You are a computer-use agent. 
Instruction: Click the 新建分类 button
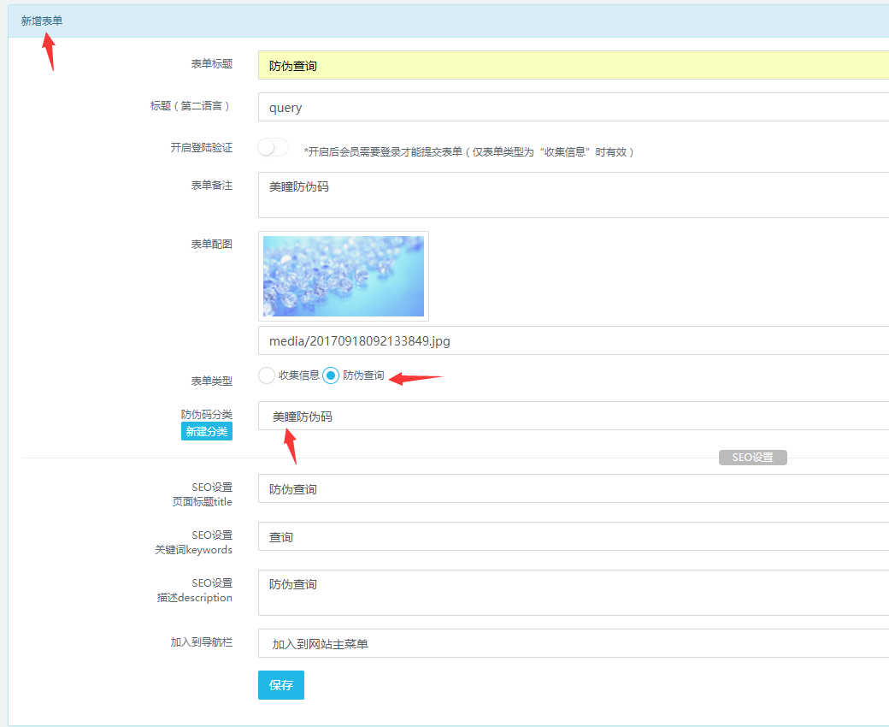pyautogui.click(x=207, y=432)
